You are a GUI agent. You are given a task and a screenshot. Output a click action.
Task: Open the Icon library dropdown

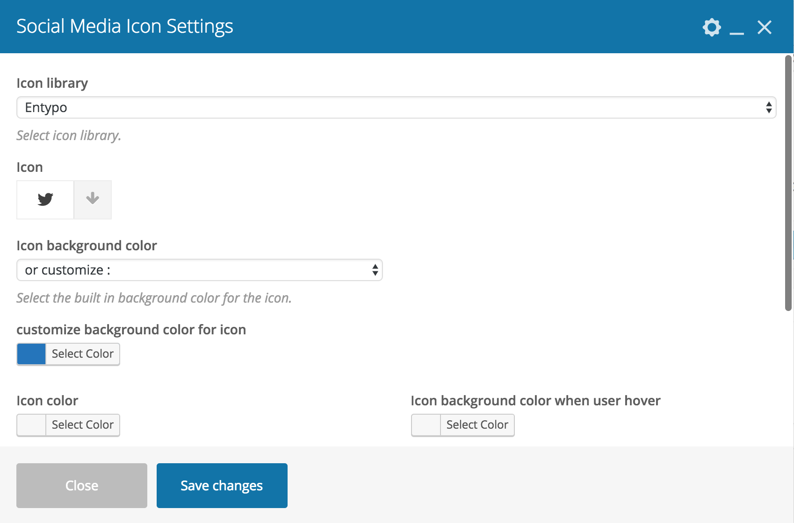[396, 107]
